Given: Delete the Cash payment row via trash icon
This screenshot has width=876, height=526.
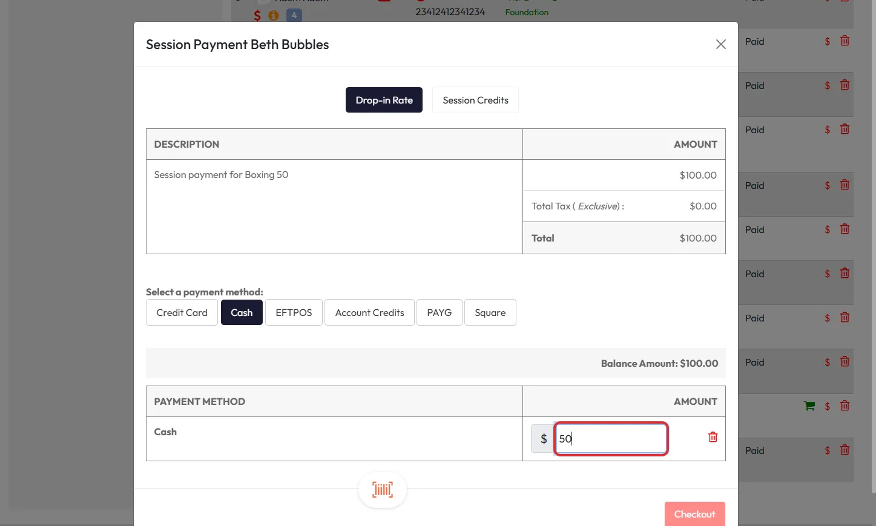Looking at the screenshot, I should [x=713, y=437].
